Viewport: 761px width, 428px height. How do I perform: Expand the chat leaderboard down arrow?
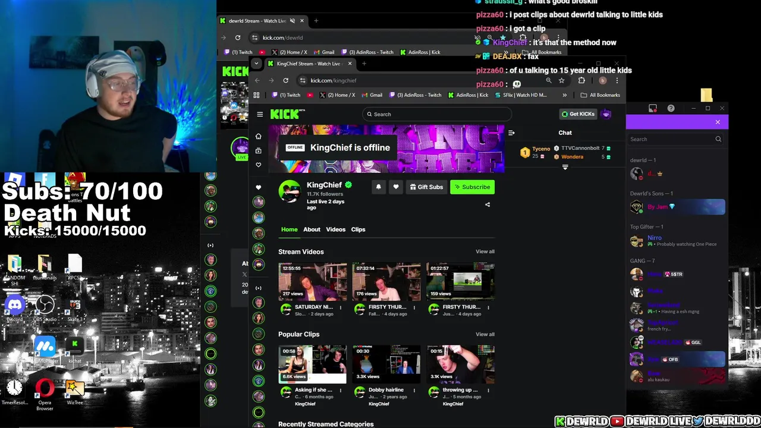[x=565, y=168]
